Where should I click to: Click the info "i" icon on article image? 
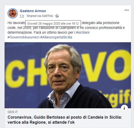(124, 108)
